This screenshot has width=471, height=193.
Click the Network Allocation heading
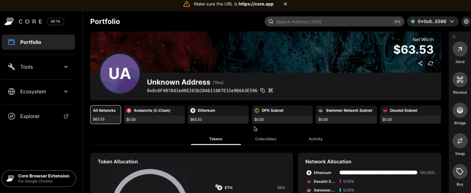(328, 162)
